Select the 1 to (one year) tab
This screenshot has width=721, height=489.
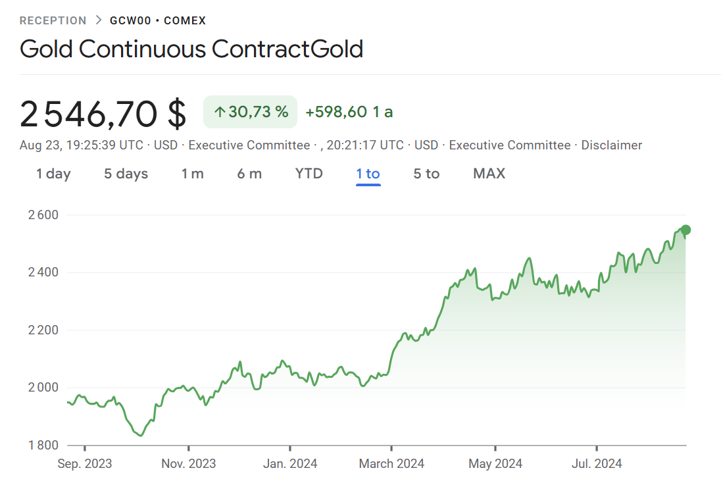368,174
